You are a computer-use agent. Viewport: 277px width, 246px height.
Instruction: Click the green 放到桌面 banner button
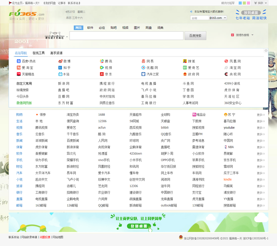point(139,226)
